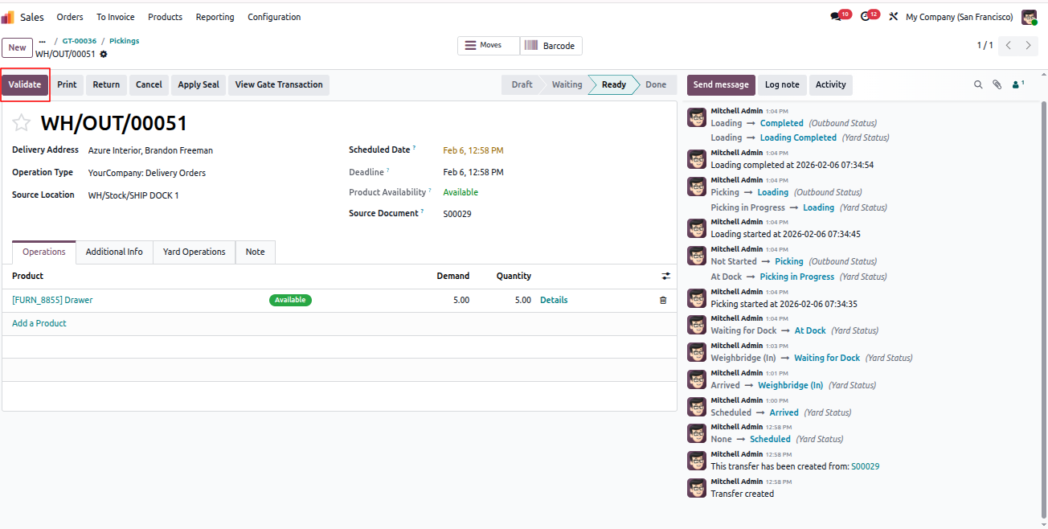Click the Activity button
The width and height of the screenshot is (1048, 529).
tap(831, 84)
